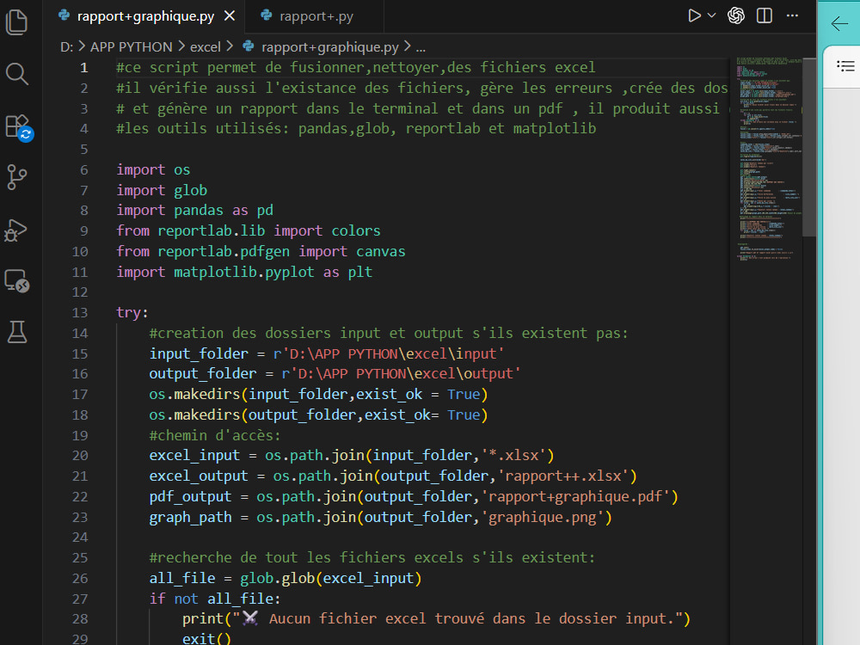The height and width of the screenshot is (645, 860).
Task: Run the Python file with play button
Action: pos(694,15)
